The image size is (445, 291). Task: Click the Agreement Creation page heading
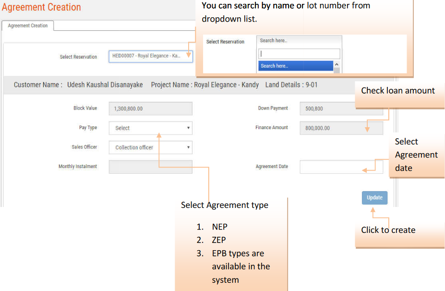click(x=41, y=7)
